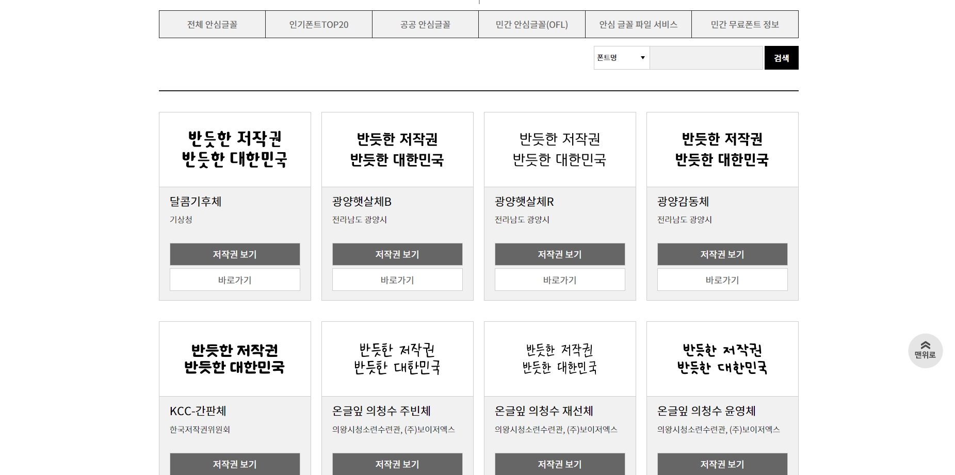Go to 안심 글꼴 파일 서비스 tab
The image size is (955, 475).
pos(638,24)
